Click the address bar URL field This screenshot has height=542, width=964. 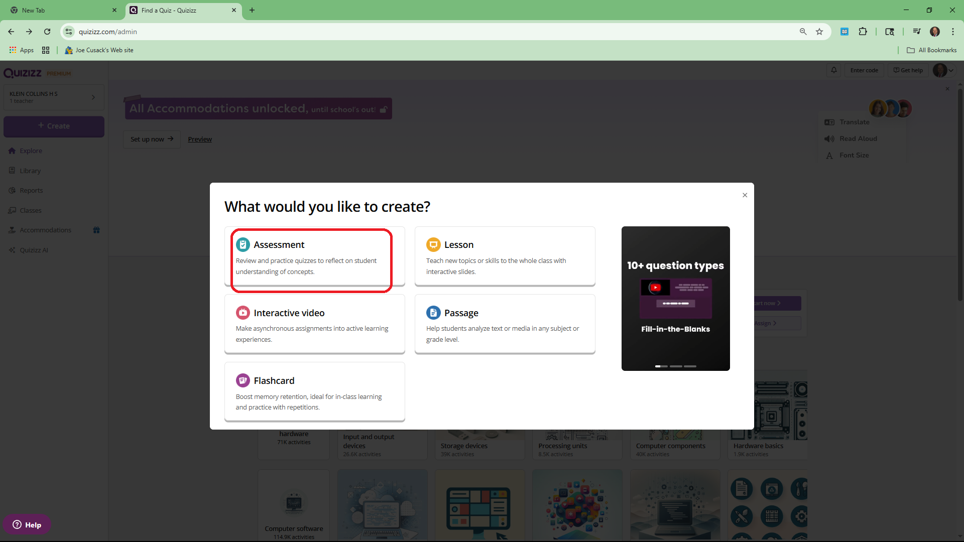[402, 32]
